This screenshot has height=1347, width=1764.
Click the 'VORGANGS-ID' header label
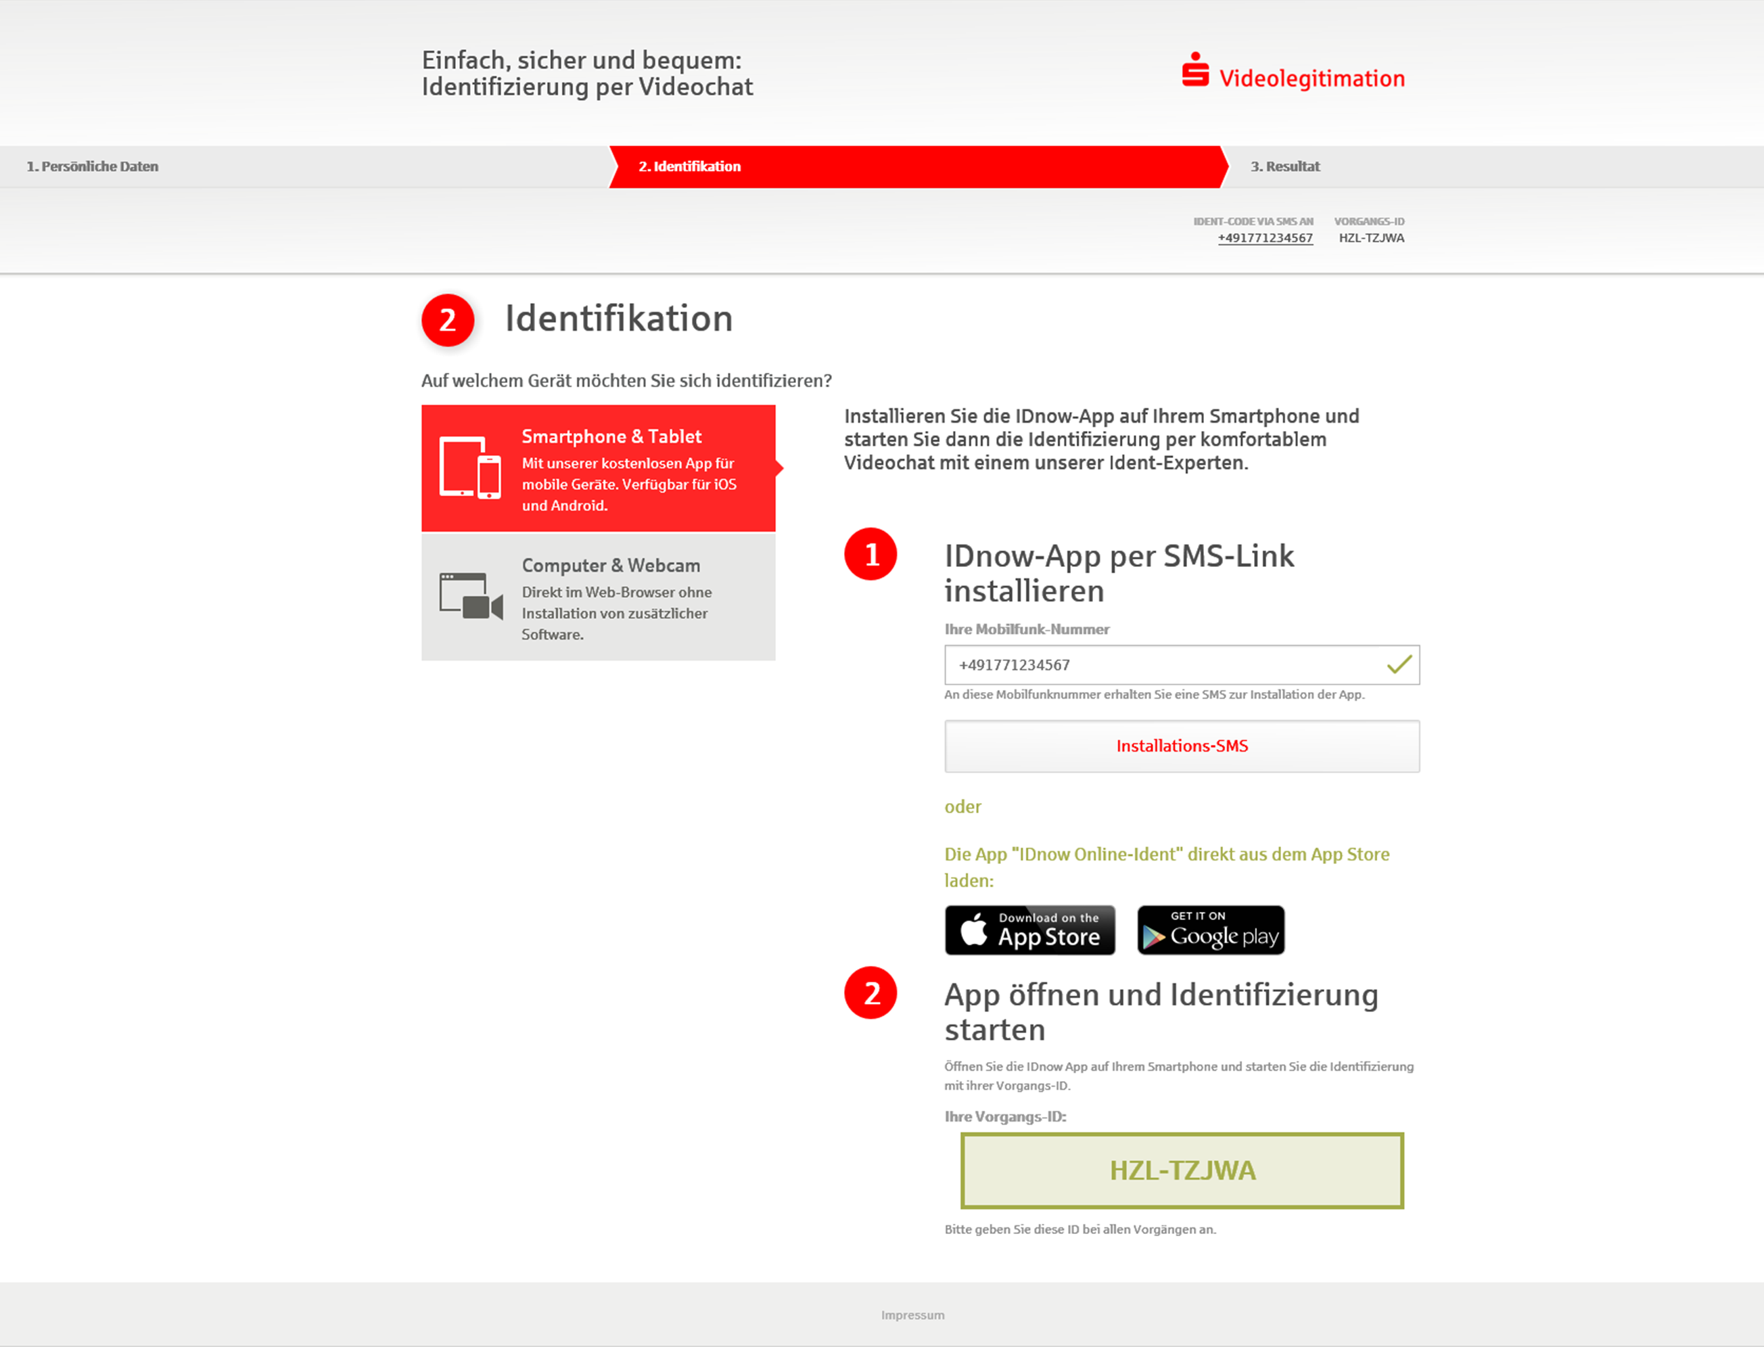coord(1369,221)
